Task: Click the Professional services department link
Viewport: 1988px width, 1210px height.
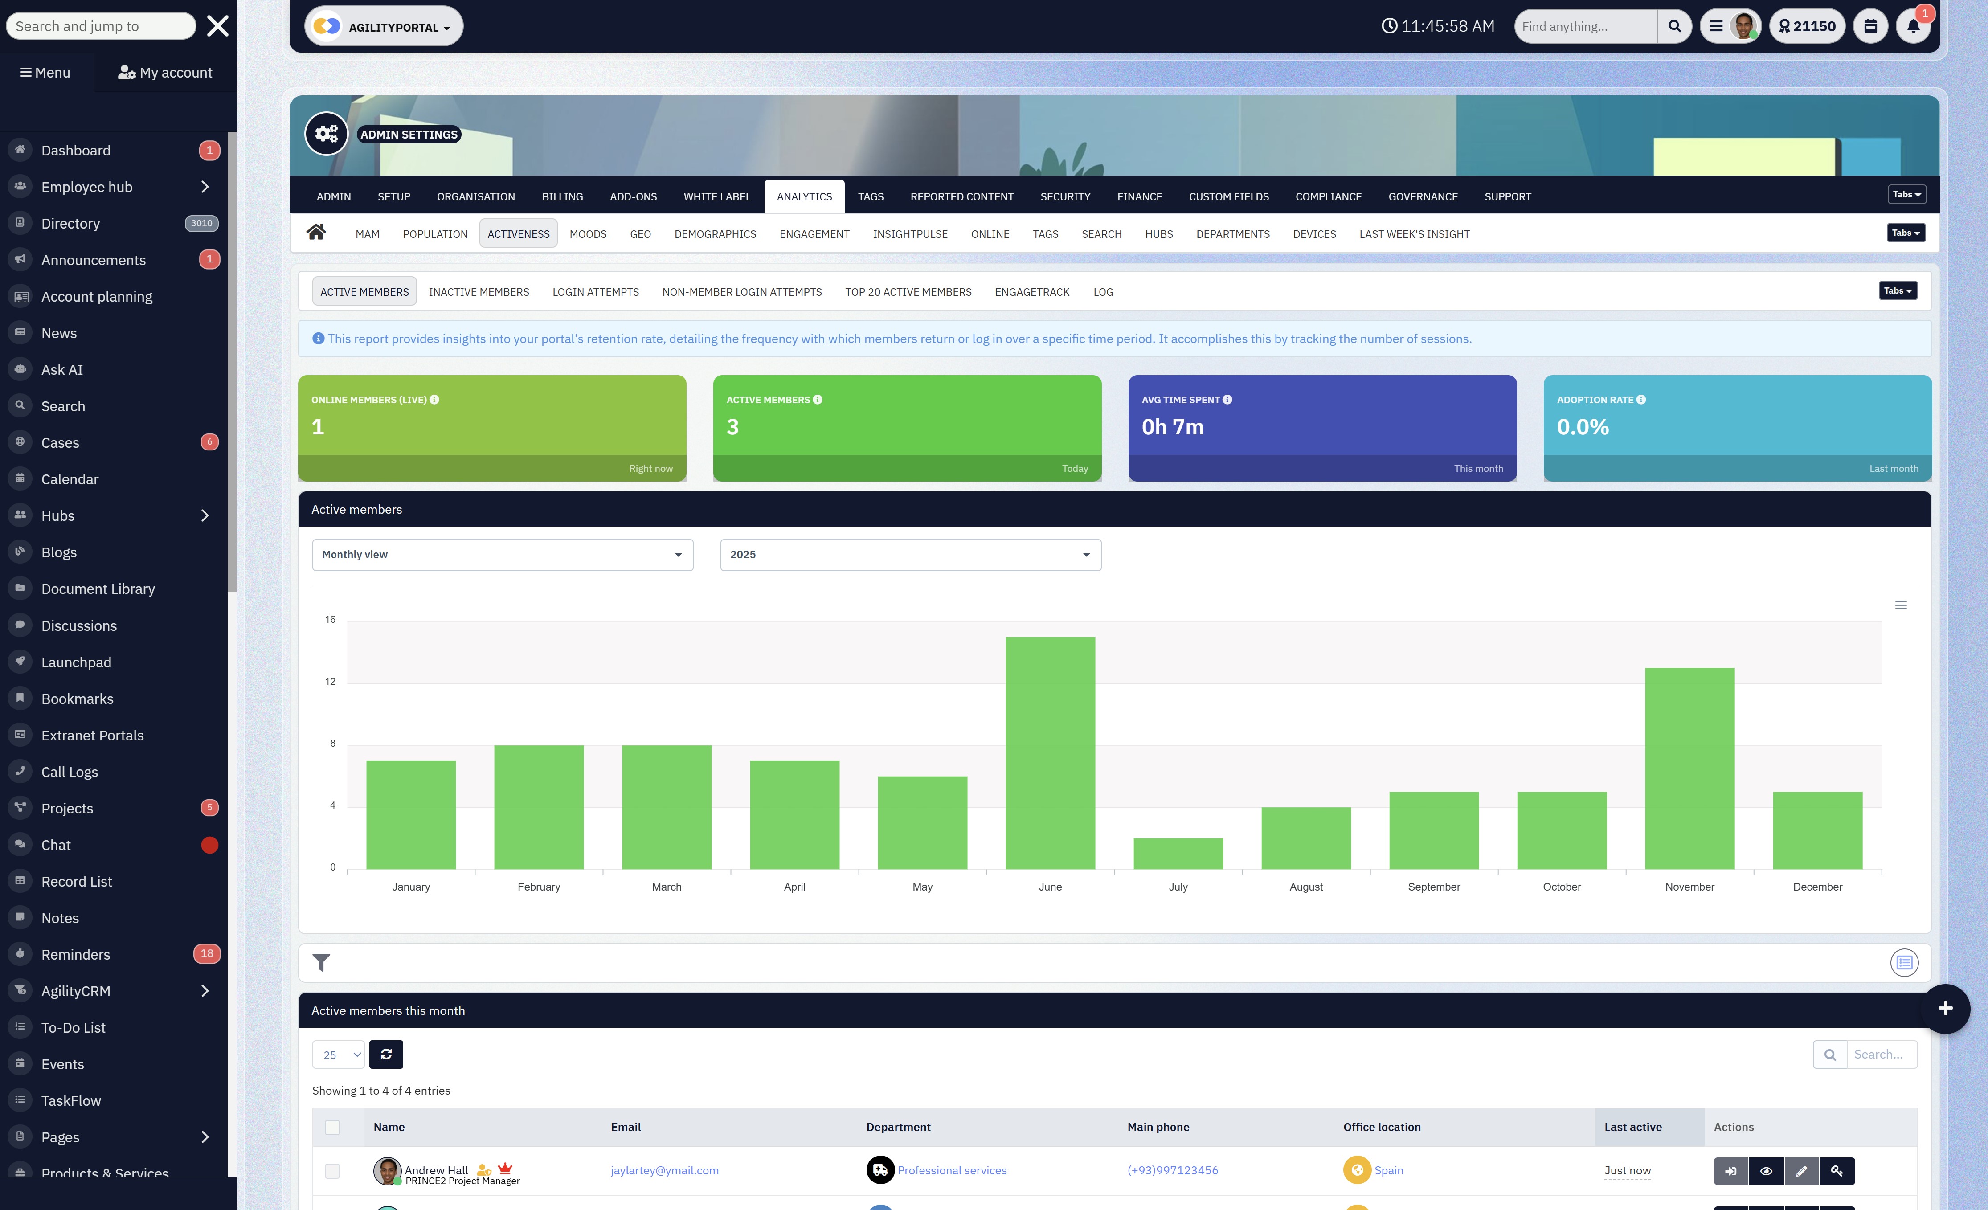Action: [951, 1170]
